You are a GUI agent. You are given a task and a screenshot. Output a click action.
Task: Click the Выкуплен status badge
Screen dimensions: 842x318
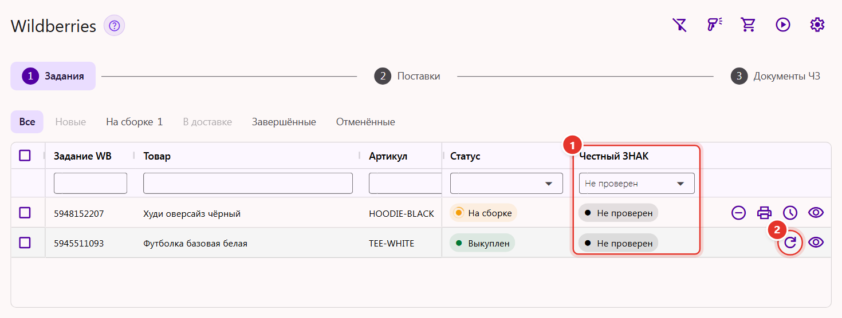click(482, 243)
